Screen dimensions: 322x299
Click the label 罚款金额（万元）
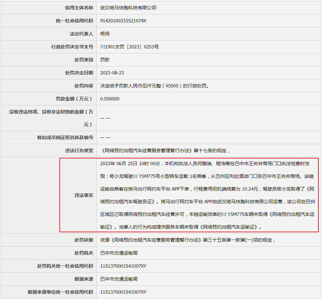(74, 99)
